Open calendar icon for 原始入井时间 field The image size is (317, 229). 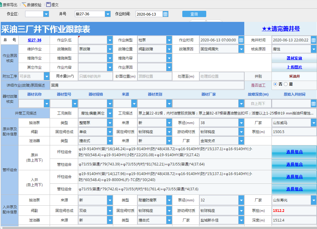[314, 104]
